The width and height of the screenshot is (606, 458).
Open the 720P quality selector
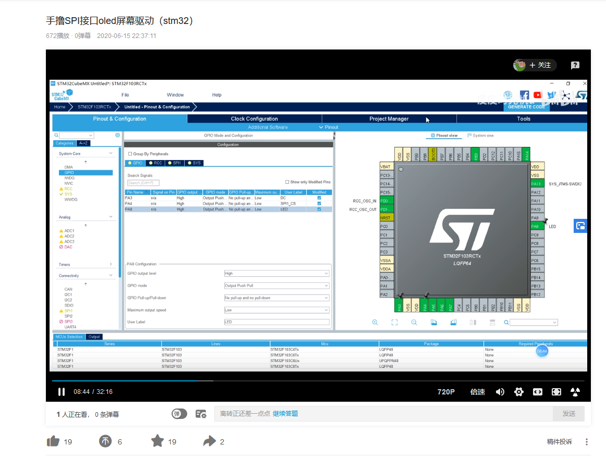(x=445, y=392)
